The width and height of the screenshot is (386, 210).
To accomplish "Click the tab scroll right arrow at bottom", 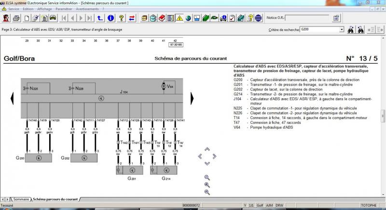I will point(7,199).
